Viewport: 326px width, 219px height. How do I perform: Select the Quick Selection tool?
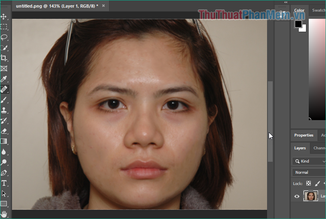(x=4, y=48)
